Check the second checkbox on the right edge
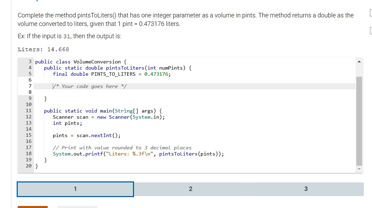Image resolution: width=372 pixels, height=208 pixels. 370,31
